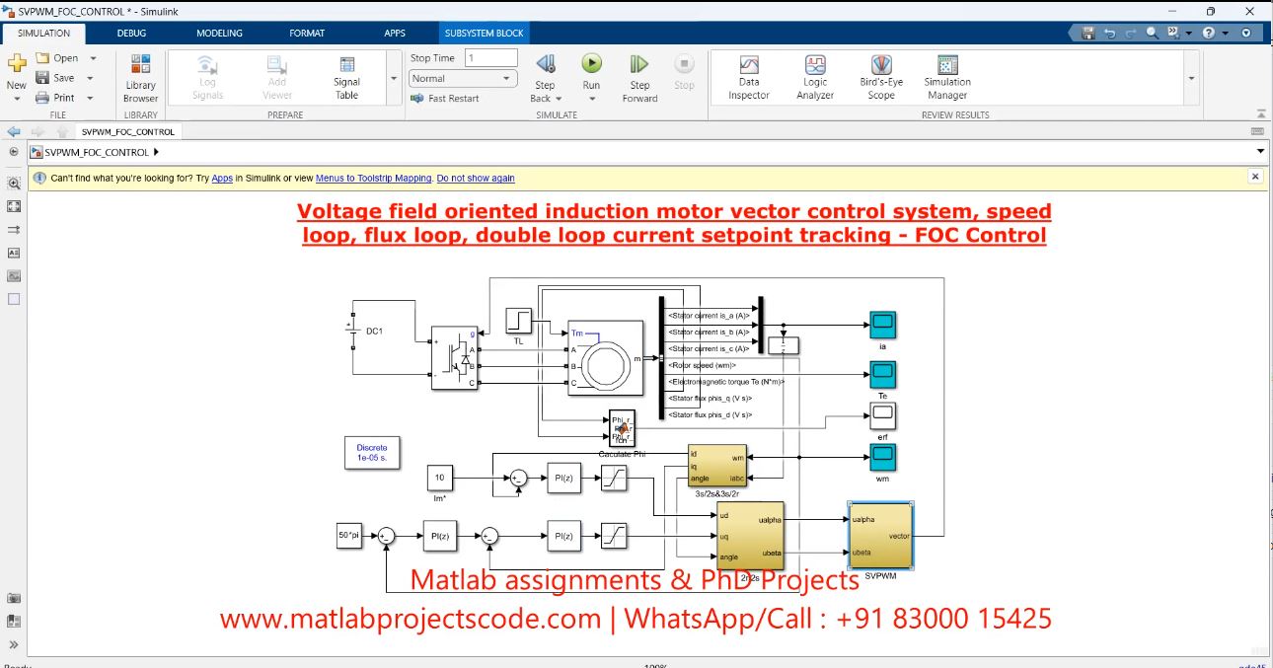The image size is (1273, 668).
Task: Select the SVPWM subsystem block
Action: [880, 536]
